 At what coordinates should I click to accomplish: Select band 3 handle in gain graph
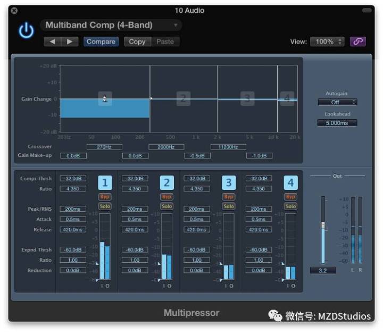[x=247, y=99]
